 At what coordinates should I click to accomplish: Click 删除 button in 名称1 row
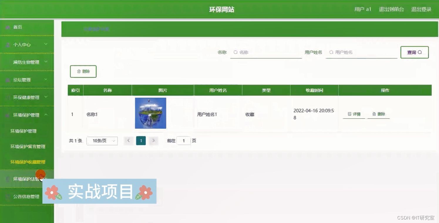point(379,114)
